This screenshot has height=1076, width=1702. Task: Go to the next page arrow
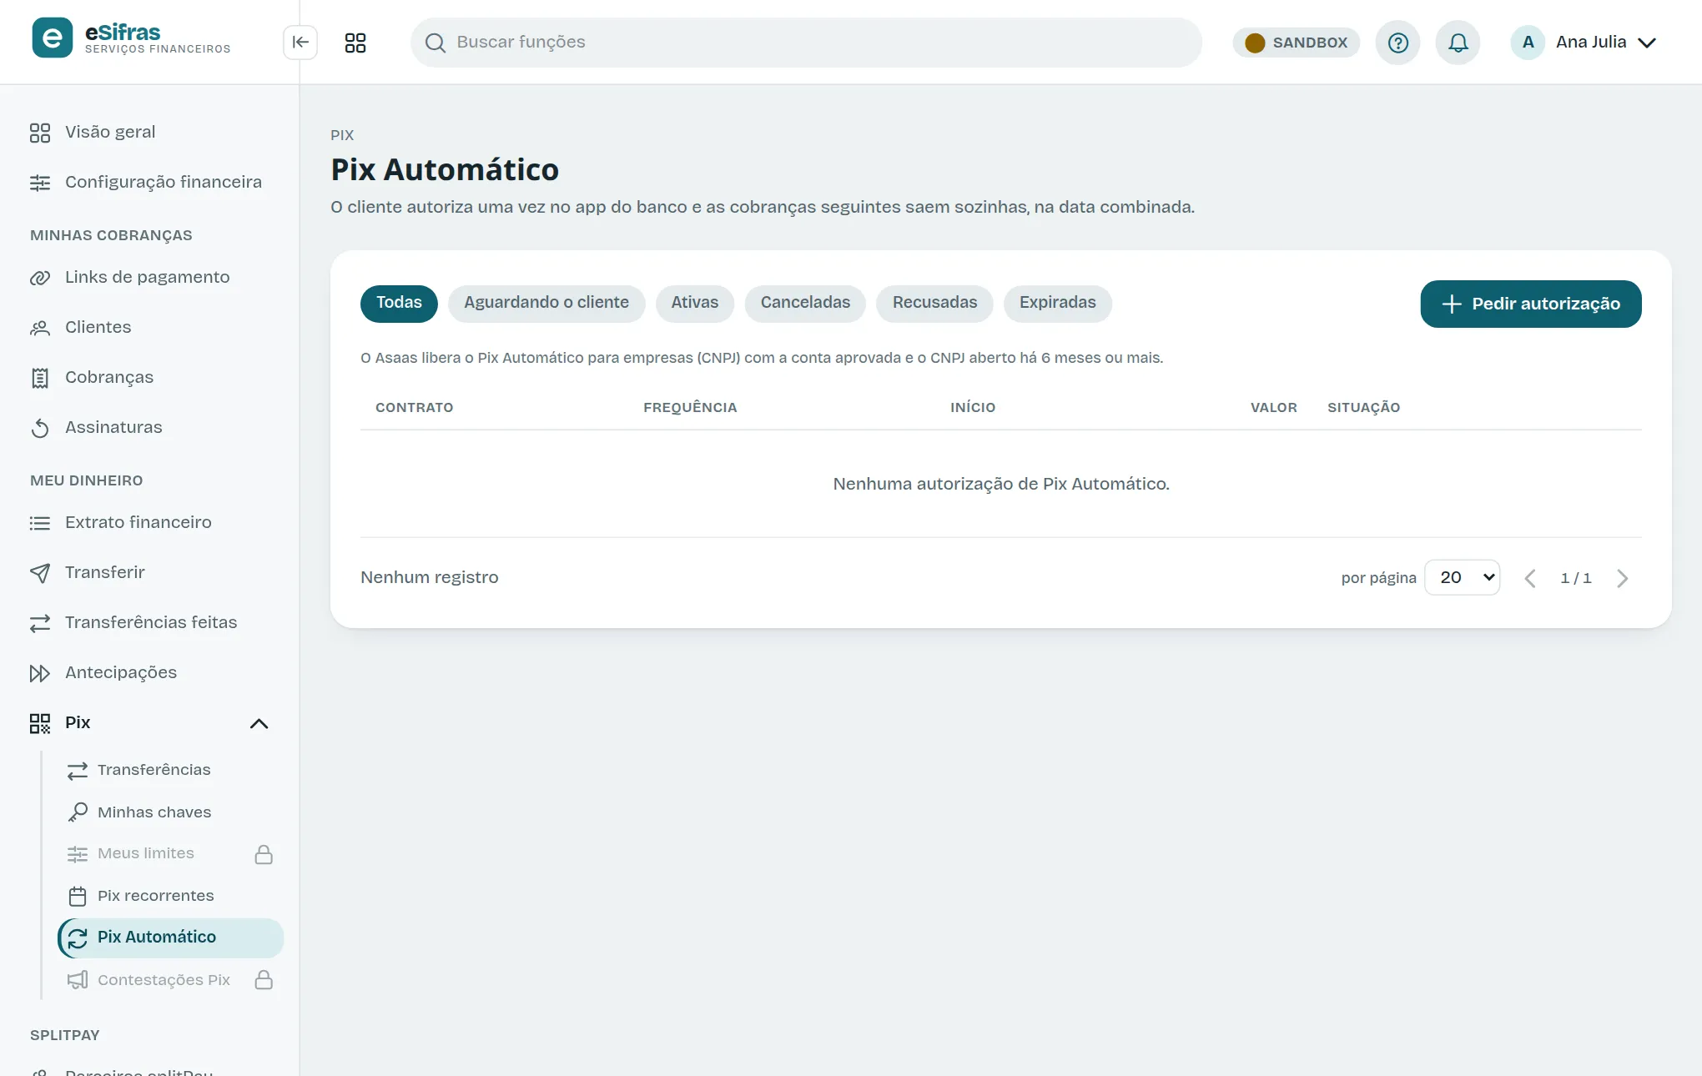[1622, 578]
